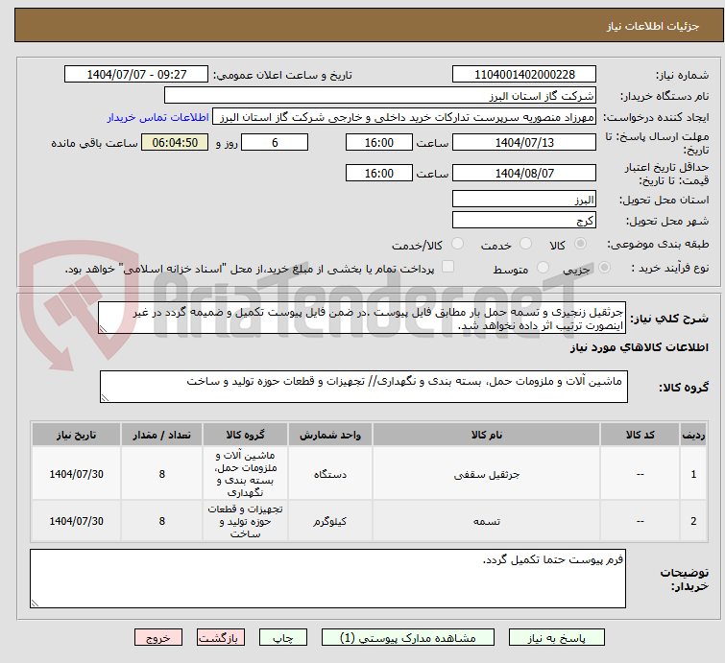Click the جزئیات اطلاعات نیاز page title
Screen dimensions: 725x663
(x=652, y=26)
